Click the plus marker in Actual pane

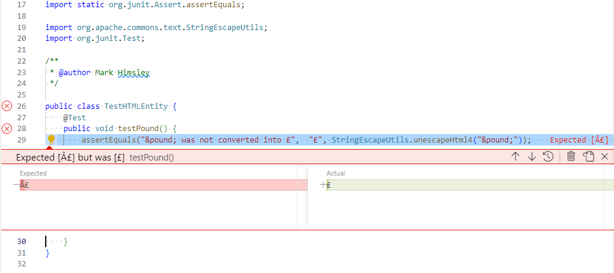coord(323,185)
